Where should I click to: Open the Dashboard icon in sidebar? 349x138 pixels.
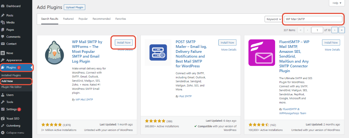point(3,6)
